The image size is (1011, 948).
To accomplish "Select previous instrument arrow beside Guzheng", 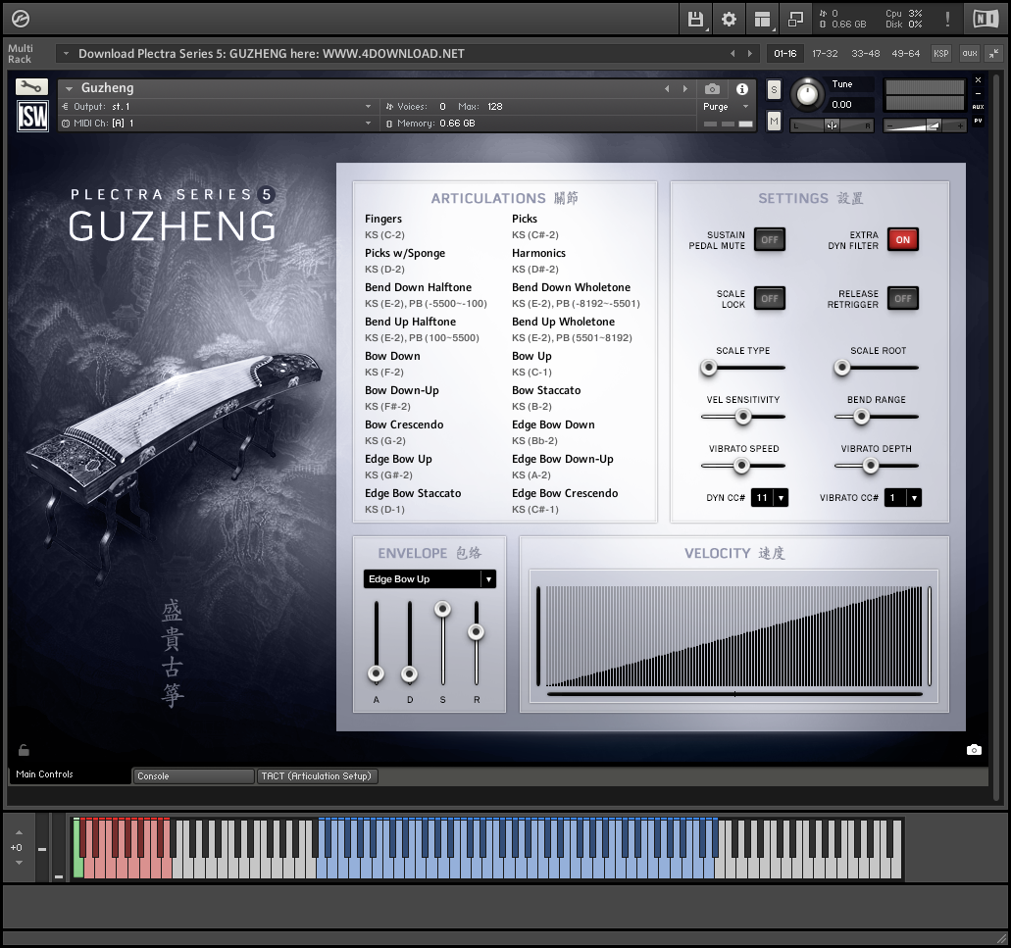I will point(667,89).
